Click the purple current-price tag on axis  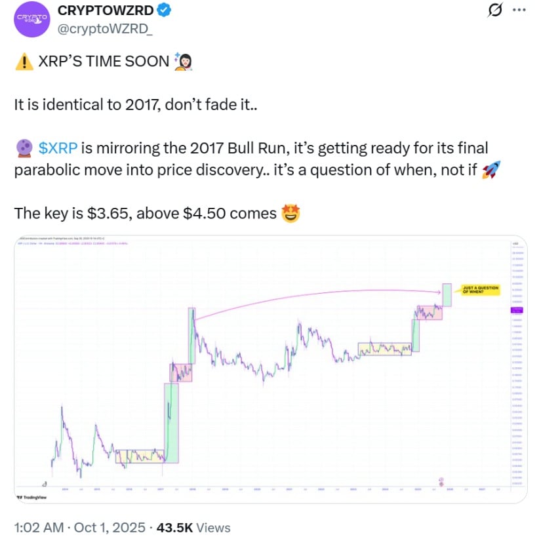pyautogui.click(x=514, y=311)
